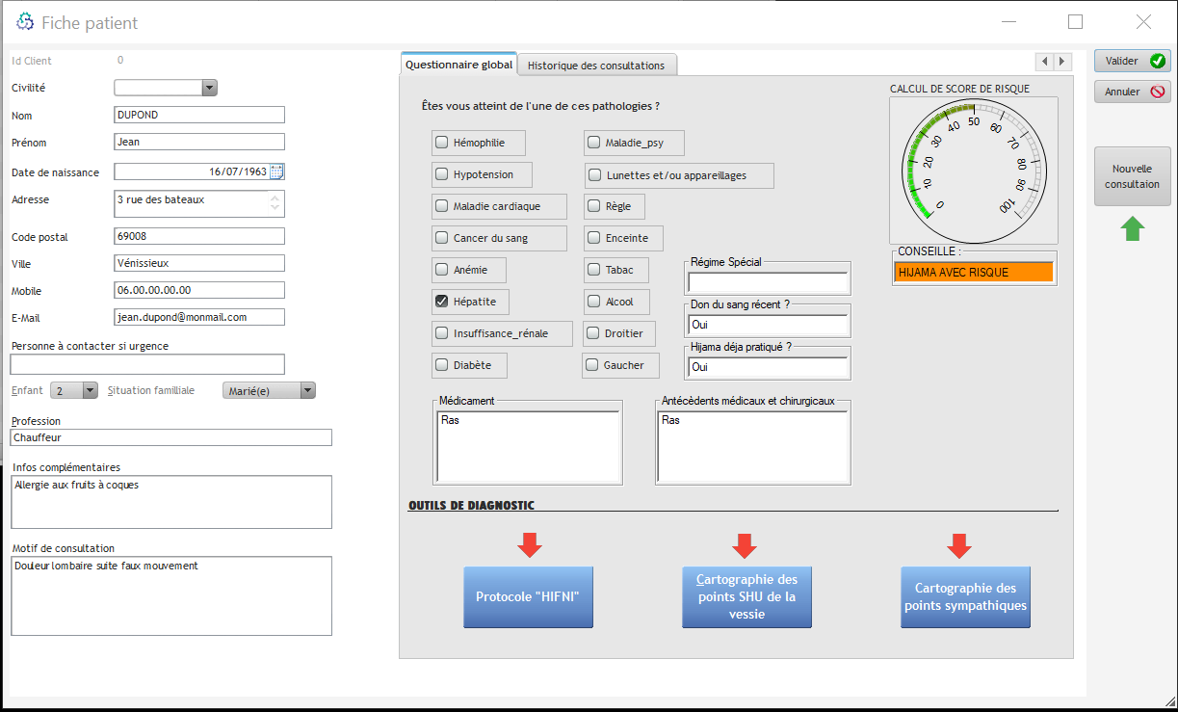
Task: Launch the Protocole HIFNI tool
Action: [528, 597]
